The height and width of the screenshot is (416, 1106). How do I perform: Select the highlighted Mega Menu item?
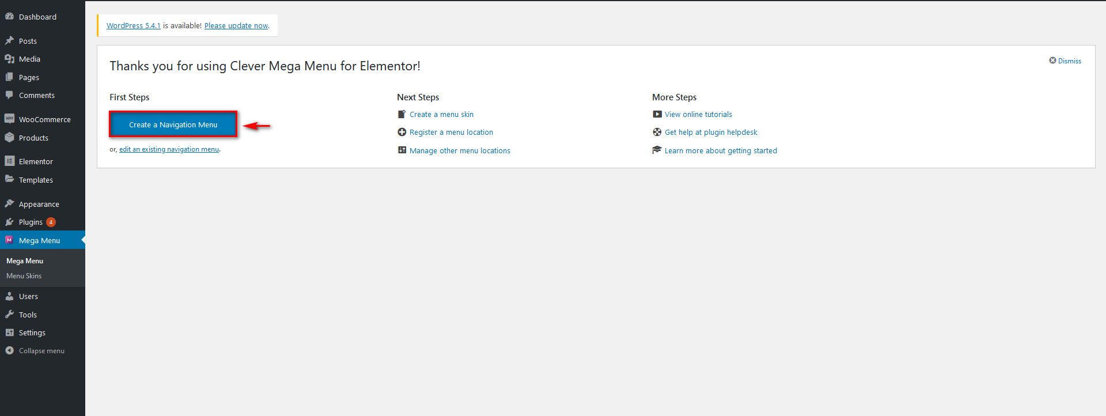pos(43,240)
